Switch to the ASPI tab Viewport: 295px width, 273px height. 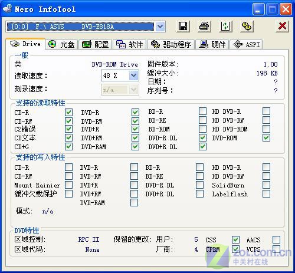click(246, 44)
